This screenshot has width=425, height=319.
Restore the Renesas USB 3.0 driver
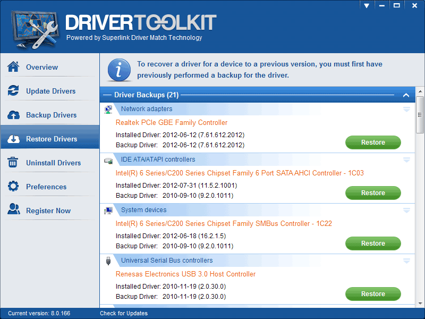(x=373, y=294)
